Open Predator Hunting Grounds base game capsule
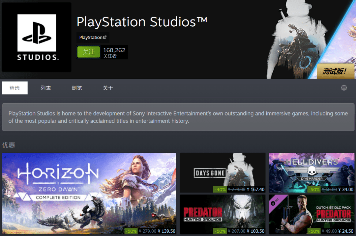This screenshot has height=236, width=356. pyautogui.click(x=223, y=215)
